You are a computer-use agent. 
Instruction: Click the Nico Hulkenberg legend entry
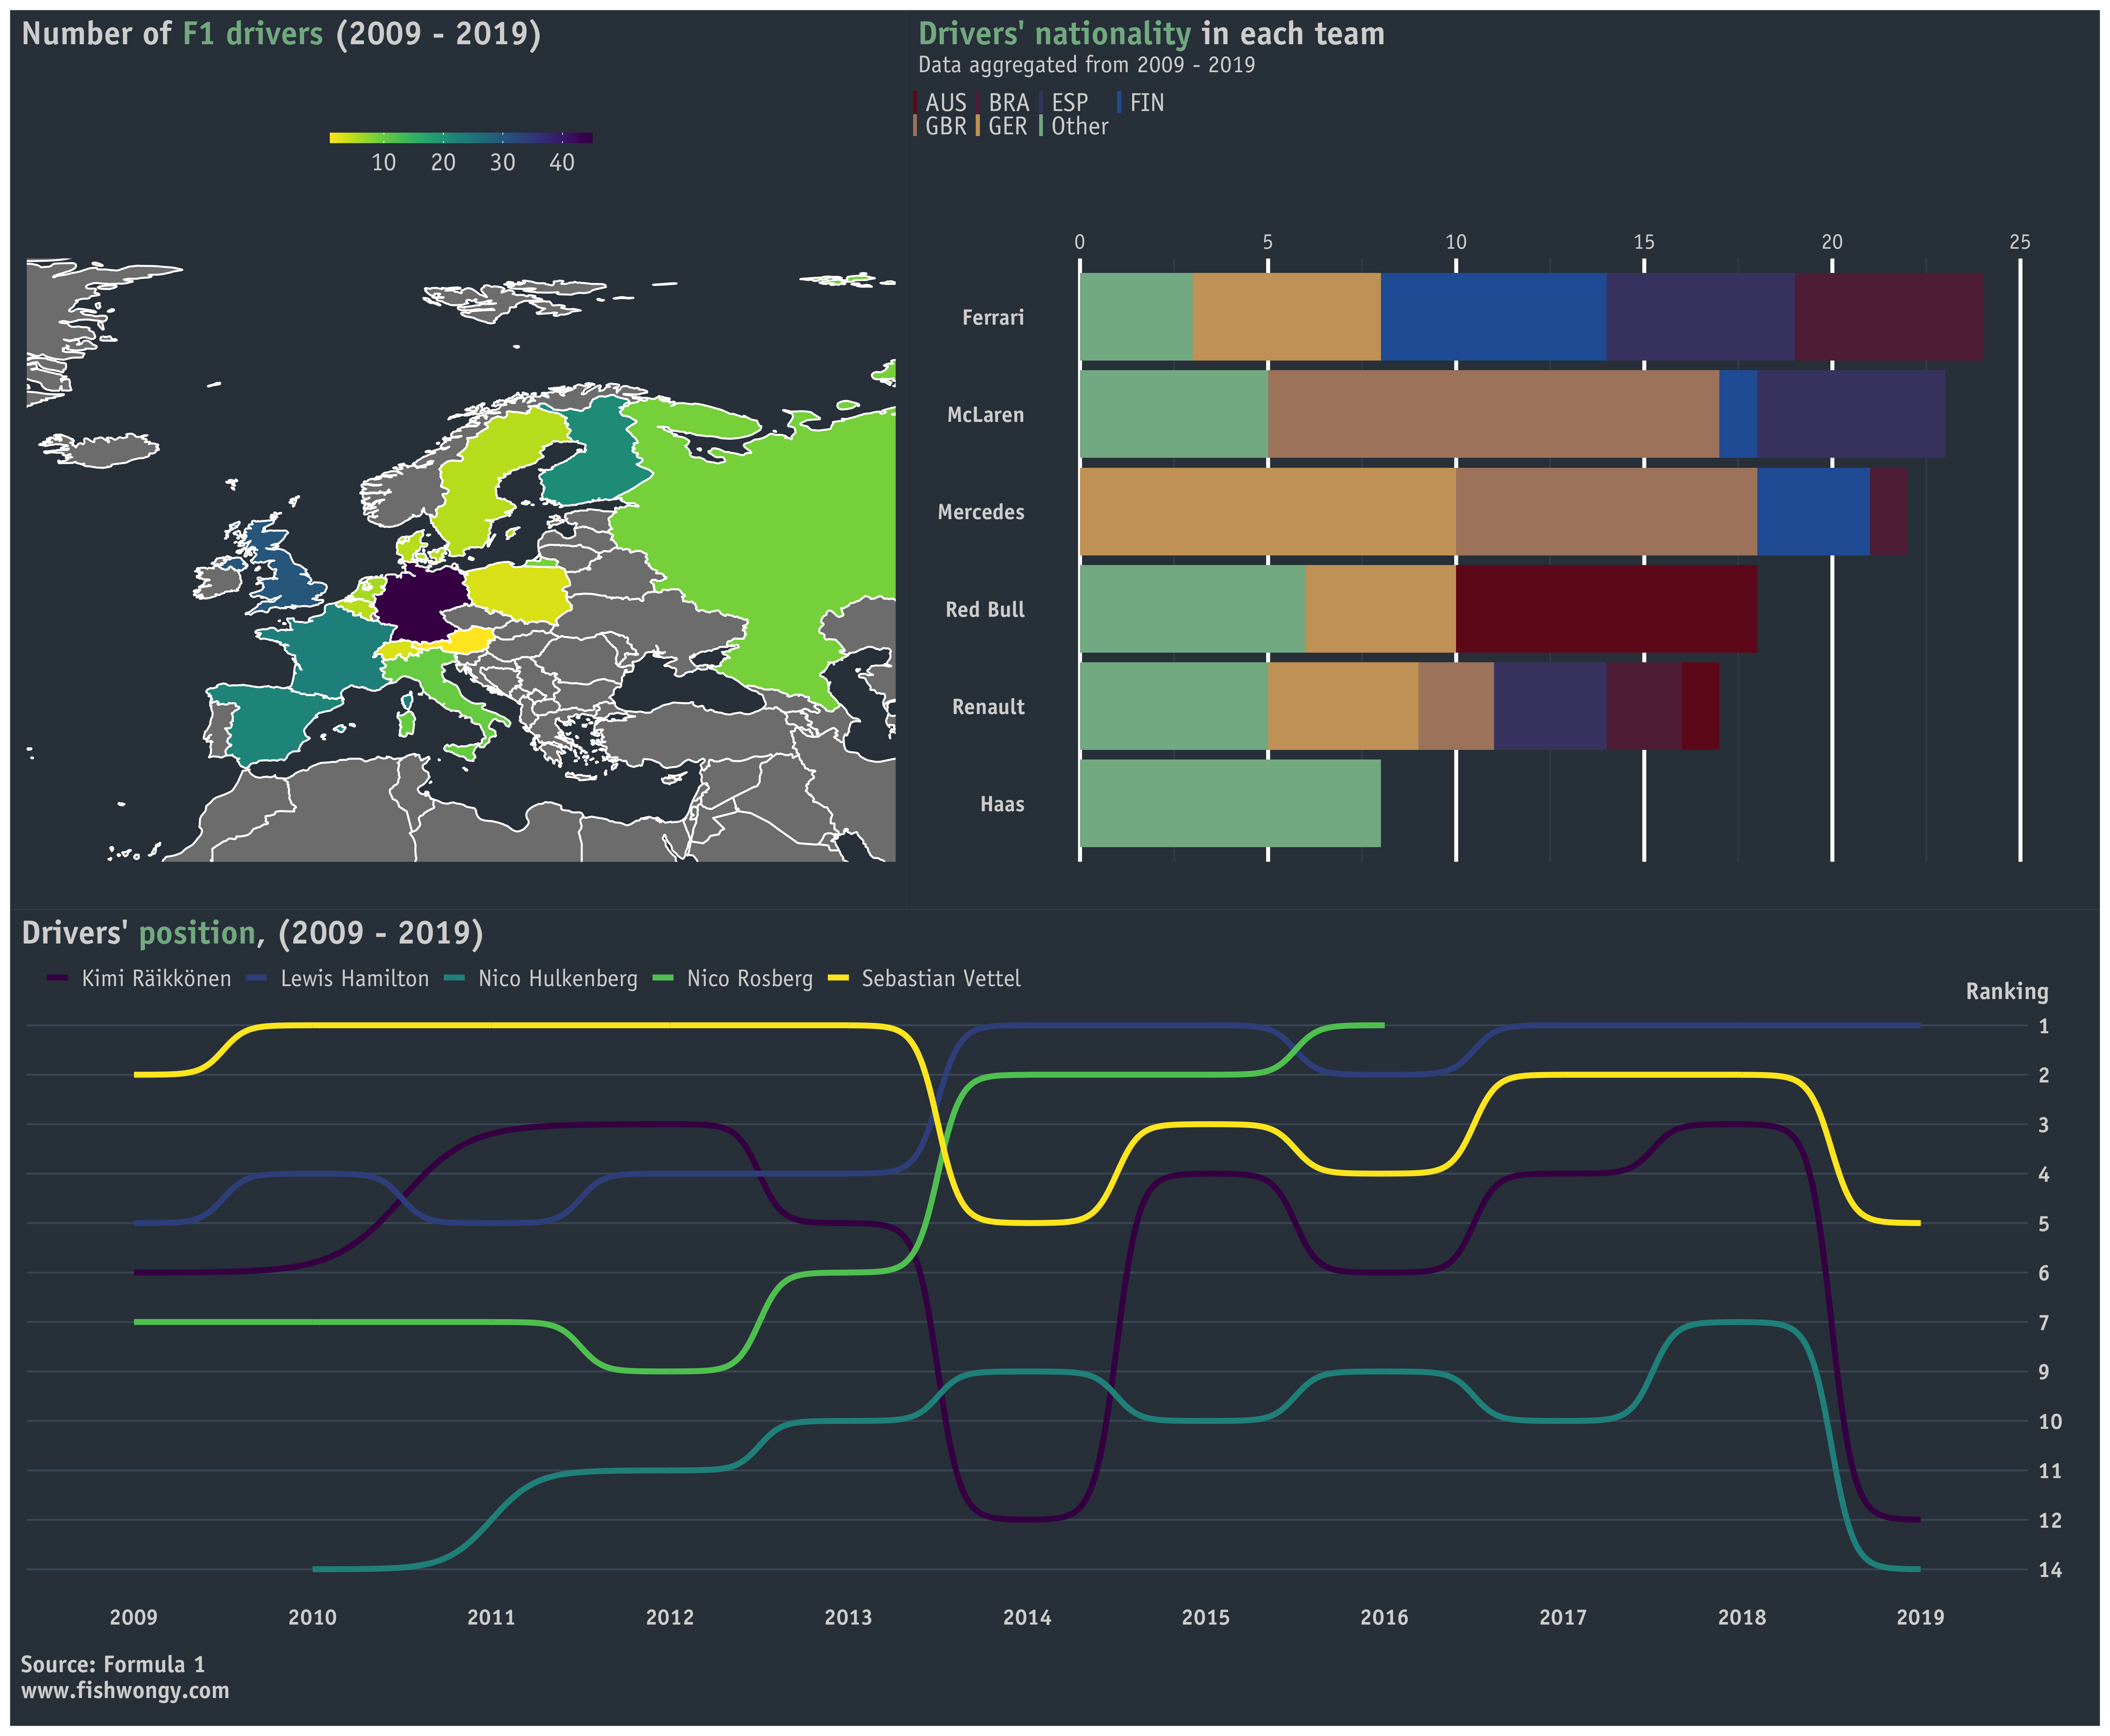click(x=541, y=979)
